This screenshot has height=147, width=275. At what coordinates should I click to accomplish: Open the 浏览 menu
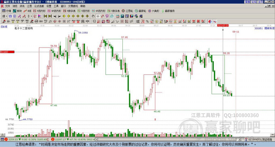[x=15, y=6]
